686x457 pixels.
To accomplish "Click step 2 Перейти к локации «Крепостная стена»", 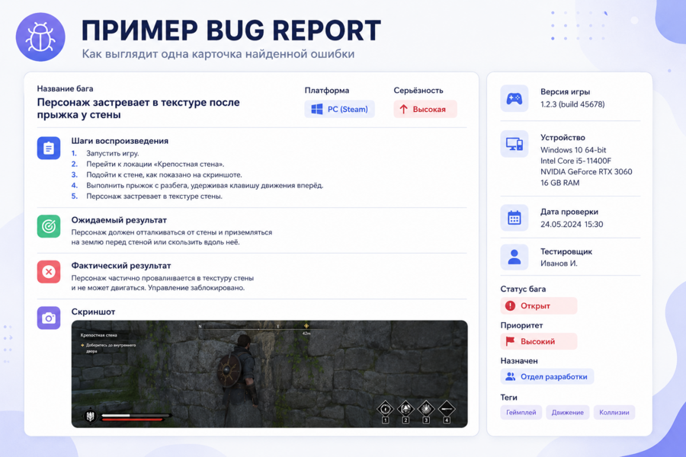I will [155, 164].
